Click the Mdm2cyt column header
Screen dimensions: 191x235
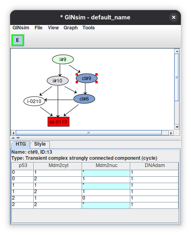click(58, 166)
